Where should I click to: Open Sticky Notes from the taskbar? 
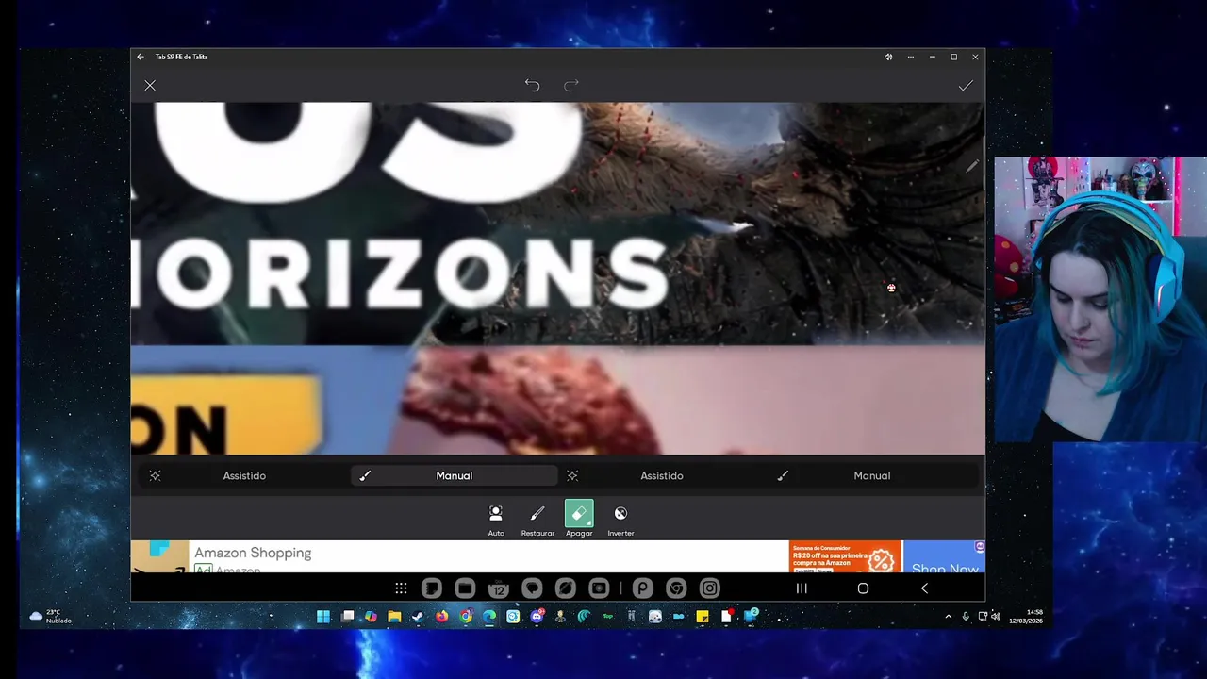tap(703, 617)
